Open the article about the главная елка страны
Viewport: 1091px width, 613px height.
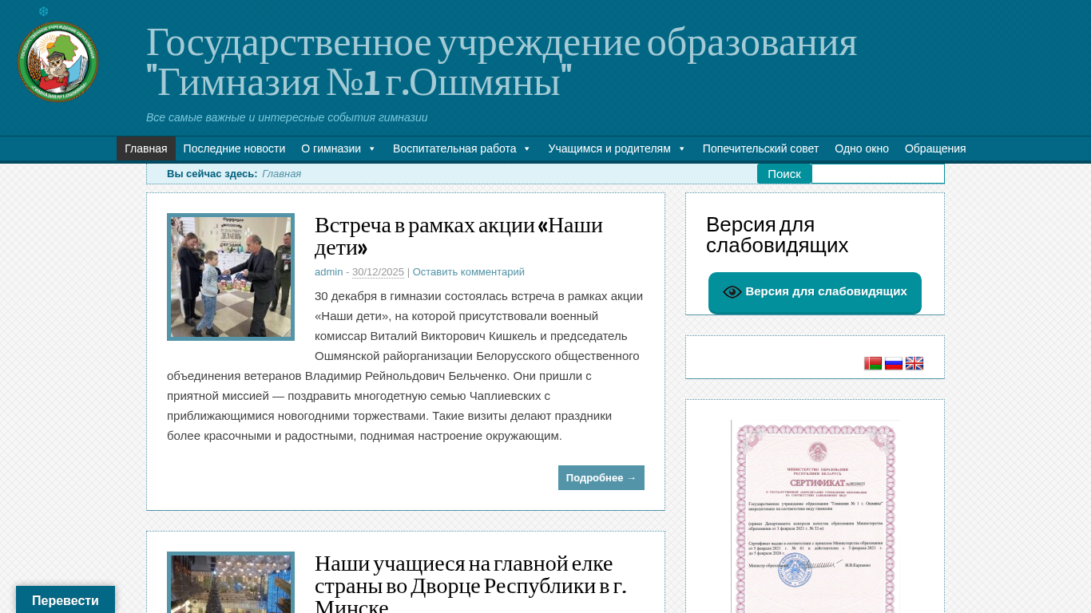tap(470, 586)
